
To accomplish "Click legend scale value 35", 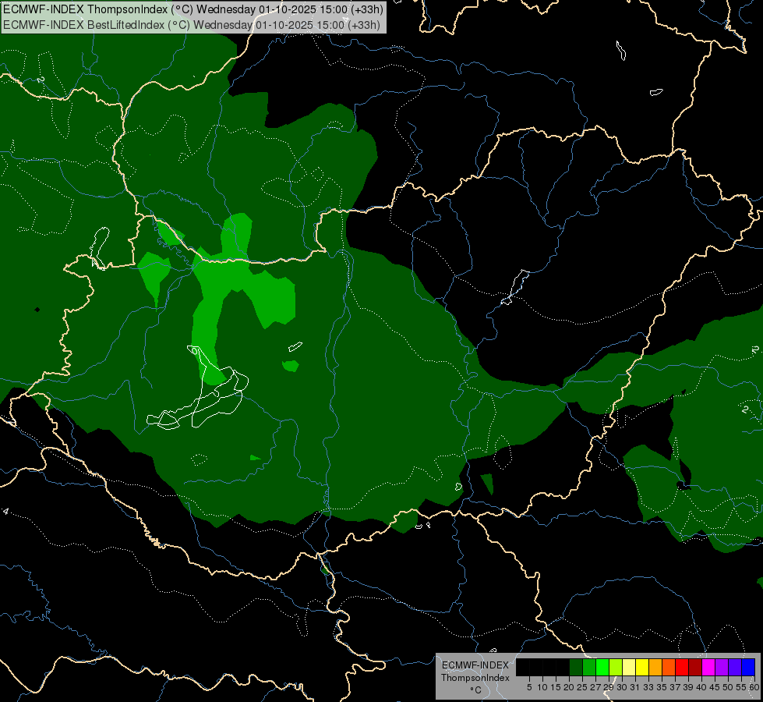I will [662, 687].
